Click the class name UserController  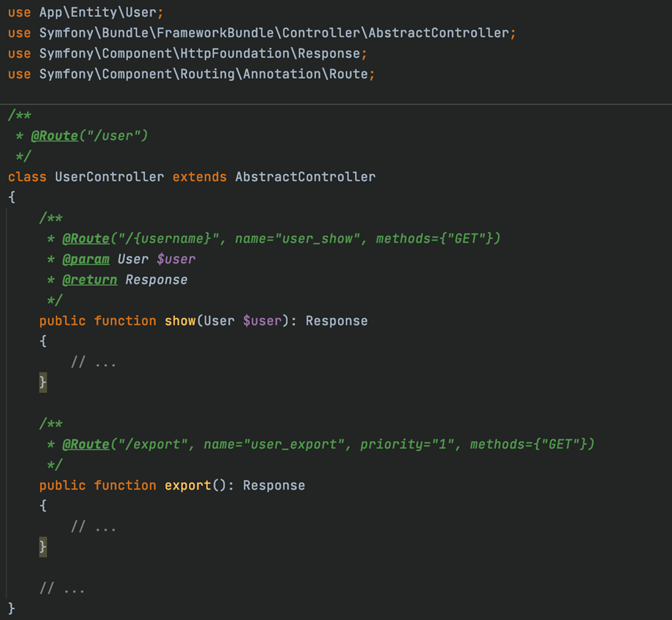[109, 177]
